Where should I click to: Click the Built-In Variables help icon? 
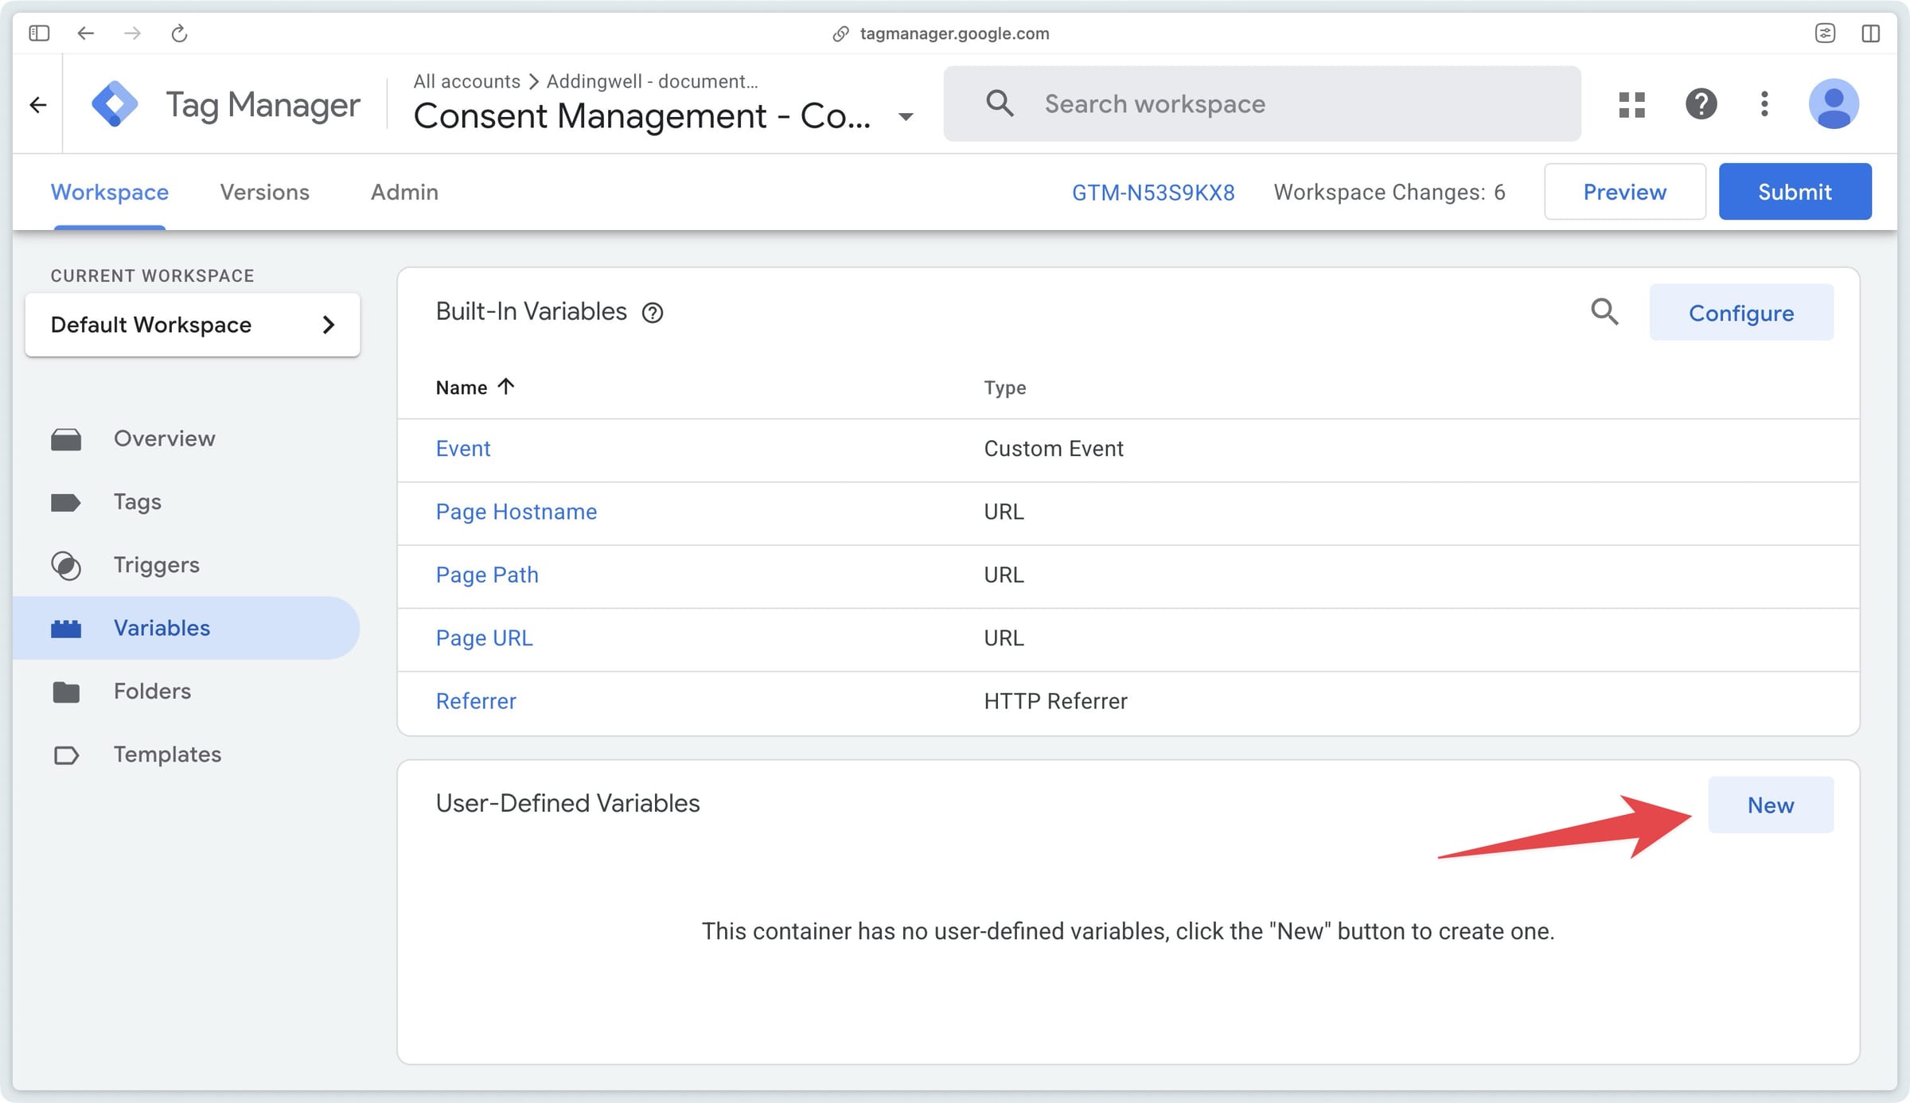(653, 313)
